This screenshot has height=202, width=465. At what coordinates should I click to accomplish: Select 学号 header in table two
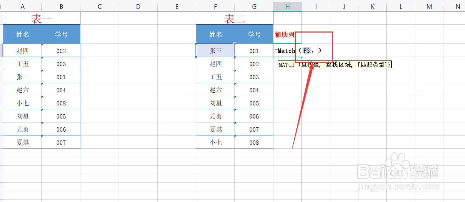tap(254, 34)
